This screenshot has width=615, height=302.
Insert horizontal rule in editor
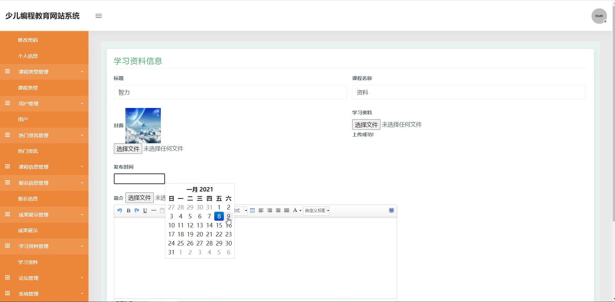154,210
